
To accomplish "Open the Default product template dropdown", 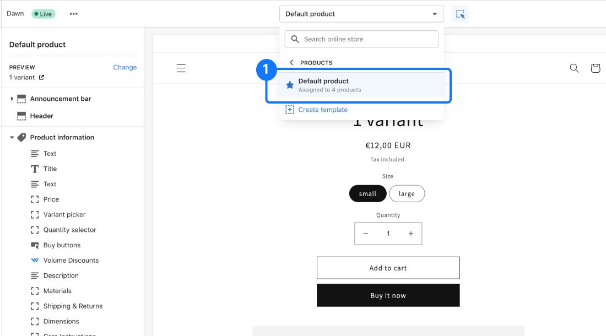I will [361, 14].
